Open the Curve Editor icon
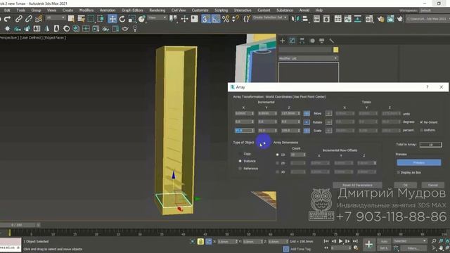The image size is (450, 253). coord(348,19)
